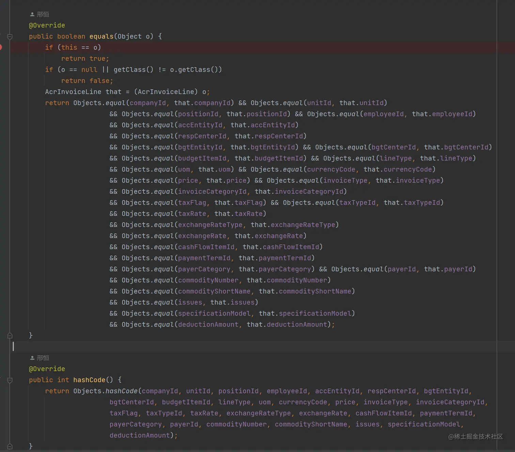
Task: Click 'that.price' in the equals comparison
Action: coord(227,180)
